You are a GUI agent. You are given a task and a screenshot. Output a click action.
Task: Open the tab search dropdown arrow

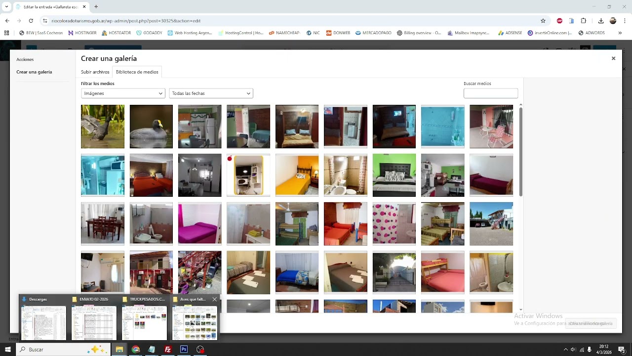click(6, 7)
